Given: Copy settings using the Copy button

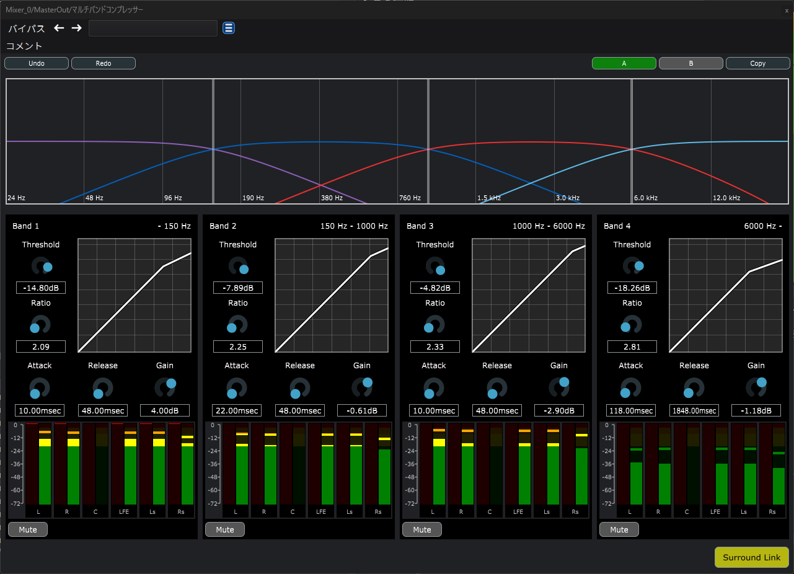Looking at the screenshot, I should (757, 63).
